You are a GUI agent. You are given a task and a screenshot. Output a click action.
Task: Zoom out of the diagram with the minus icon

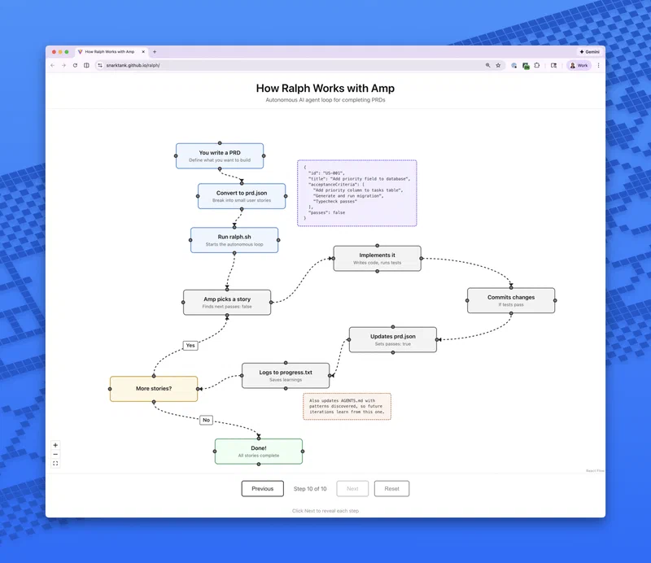coord(55,456)
